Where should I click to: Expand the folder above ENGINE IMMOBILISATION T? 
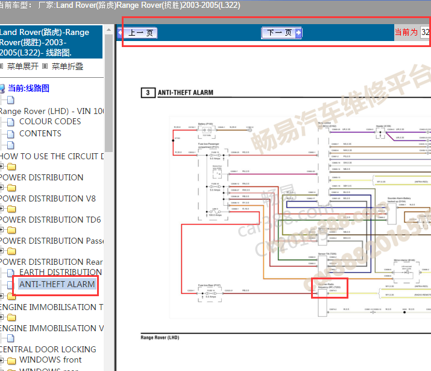click(2, 296)
